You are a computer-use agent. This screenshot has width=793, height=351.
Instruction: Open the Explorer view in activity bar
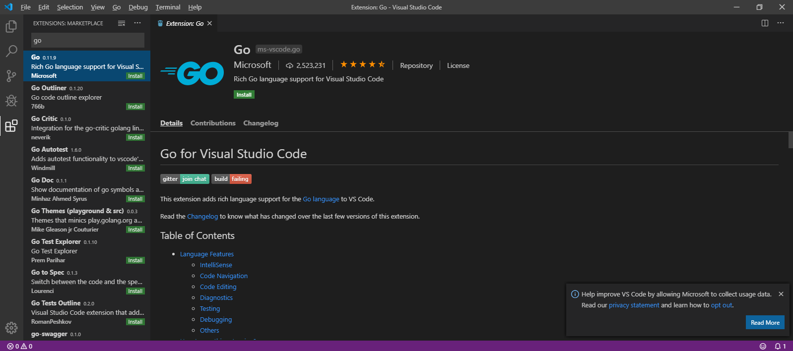[x=11, y=26]
